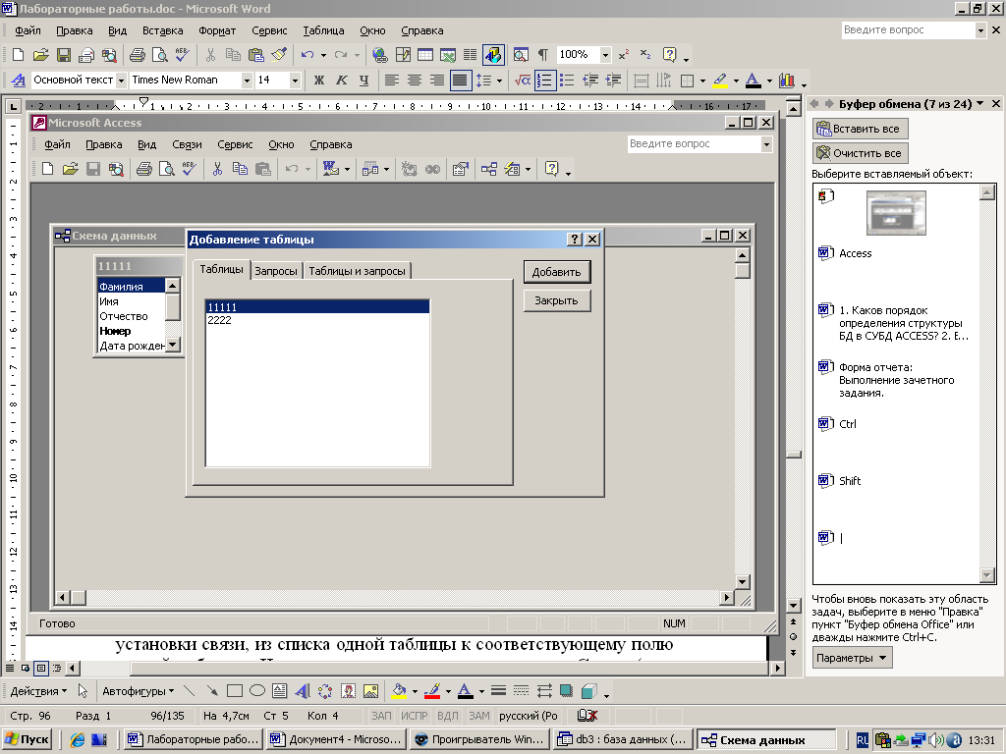Click clipboard screenshot thumbnail
Viewport: 1006px width, 754px height.
coord(896,213)
